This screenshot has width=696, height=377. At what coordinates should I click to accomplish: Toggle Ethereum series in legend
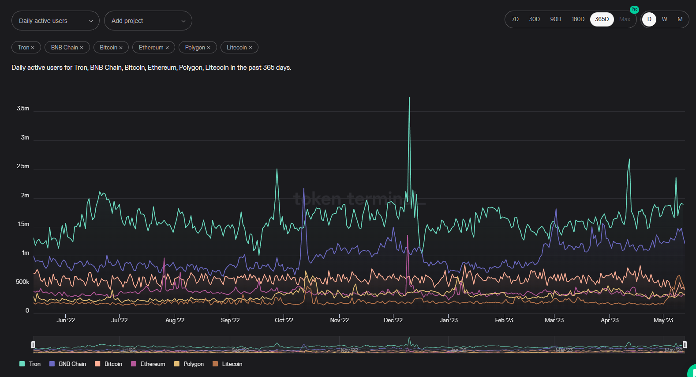148,364
